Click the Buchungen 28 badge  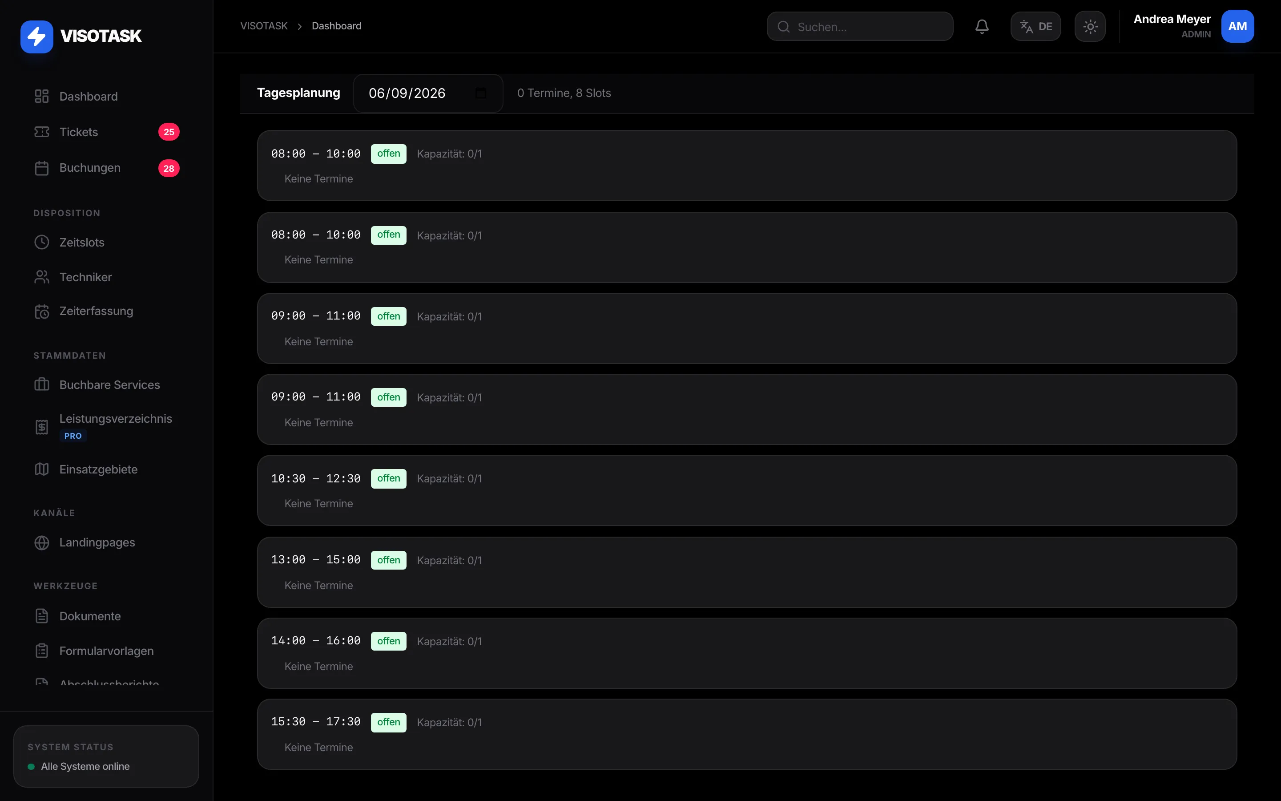coord(169,169)
